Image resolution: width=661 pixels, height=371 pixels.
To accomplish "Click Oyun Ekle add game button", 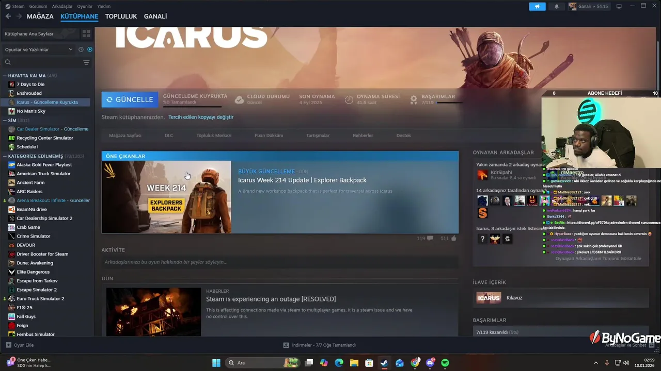I will click(20, 345).
